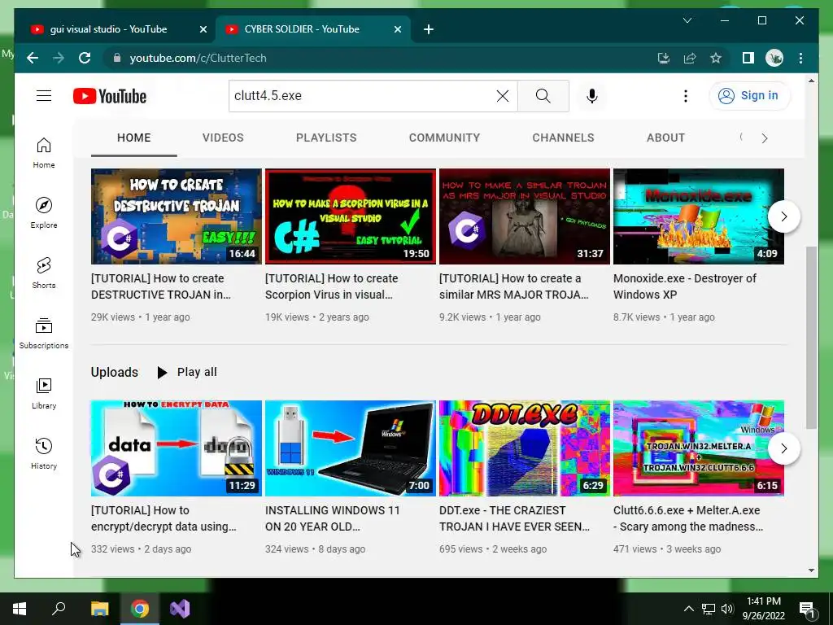
Task: Open the YouTube hamburger guide menu
Action: tap(44, 96)
